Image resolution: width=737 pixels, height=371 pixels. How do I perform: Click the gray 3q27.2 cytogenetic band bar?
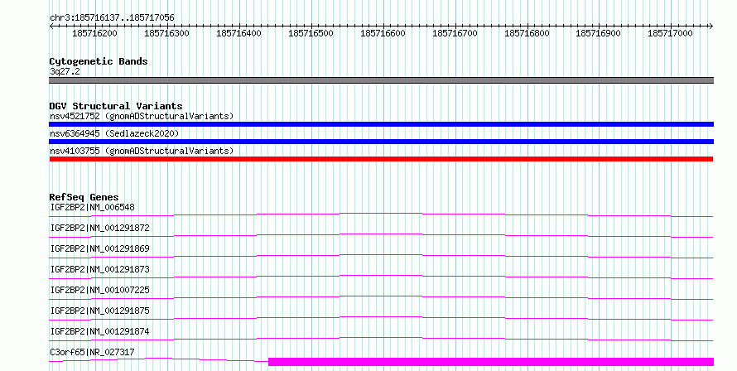pyautogui.click(x=381, y=80)
